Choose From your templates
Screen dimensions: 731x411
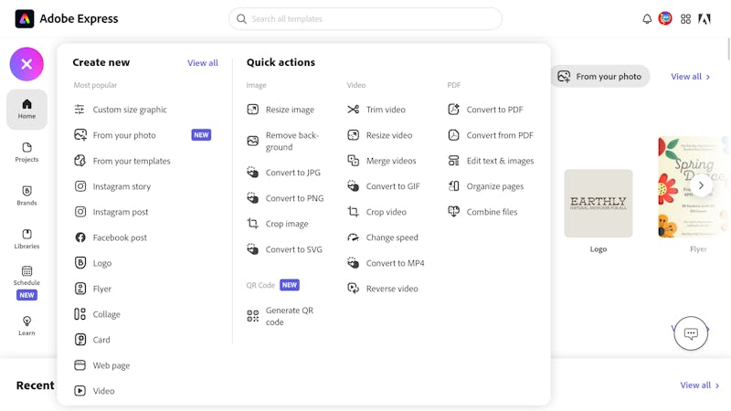point(122,161)
